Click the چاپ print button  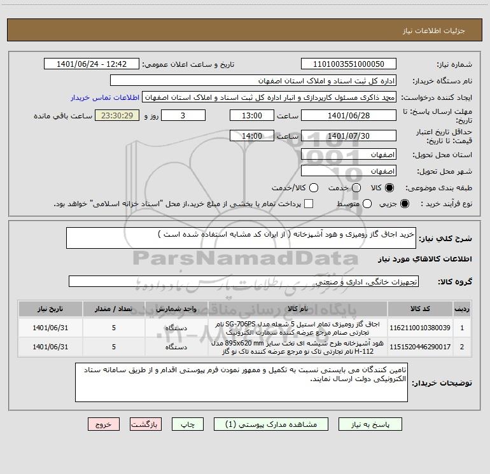point(188,424)
